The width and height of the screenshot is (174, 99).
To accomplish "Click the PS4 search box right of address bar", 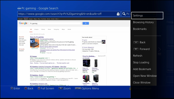I will tap(126, 14).
